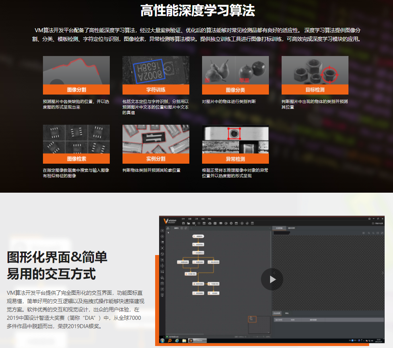
Task: Click the orange search magnifier on the taskbar
Action: (x=170, y=341)
